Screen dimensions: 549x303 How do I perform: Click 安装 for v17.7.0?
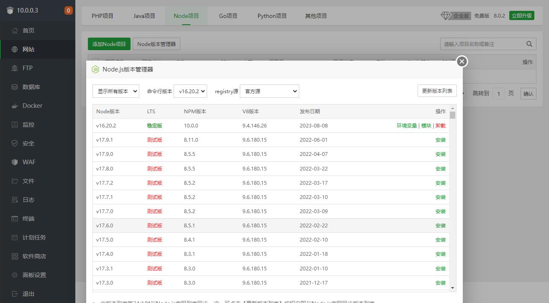click(x=441, y=211)
